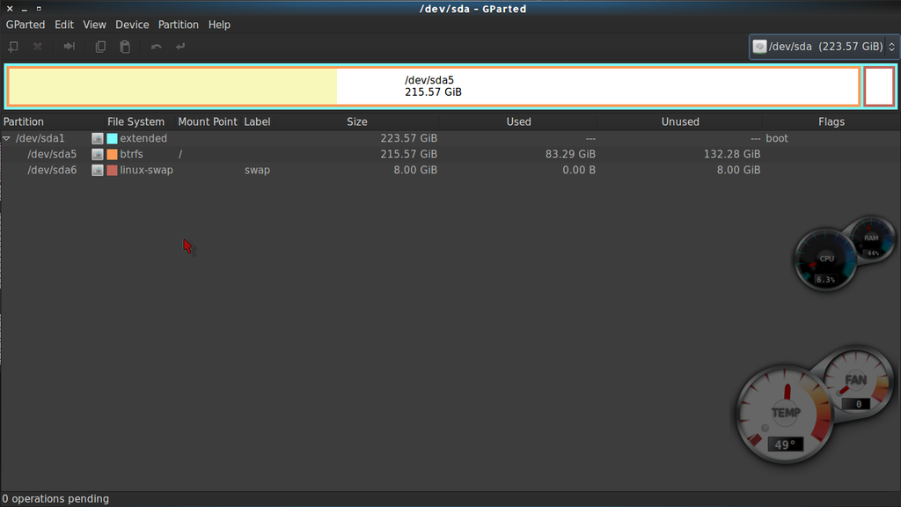Screen dimensions: 901x507
Task: Click the 132.28 GiB unused value
Action: pos(731,154)
